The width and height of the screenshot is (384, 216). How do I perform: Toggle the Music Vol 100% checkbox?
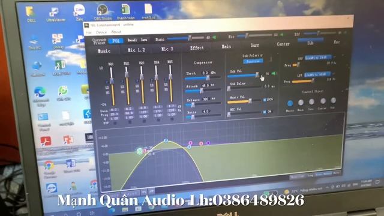[265, 100]
